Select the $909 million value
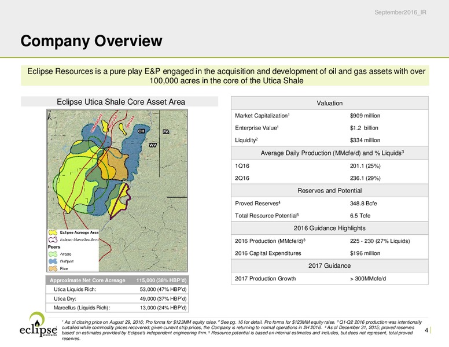Viewport: 449px width, 347px height. point(365,116)
